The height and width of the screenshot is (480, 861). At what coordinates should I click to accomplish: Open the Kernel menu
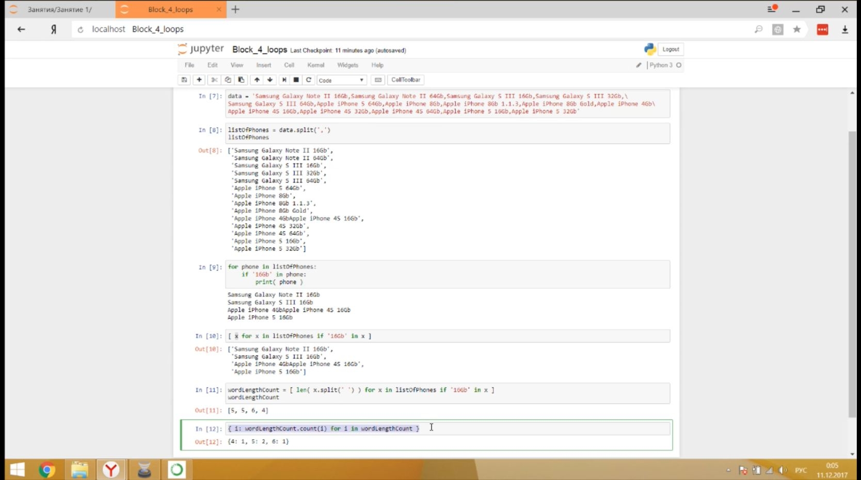(316, 65)
